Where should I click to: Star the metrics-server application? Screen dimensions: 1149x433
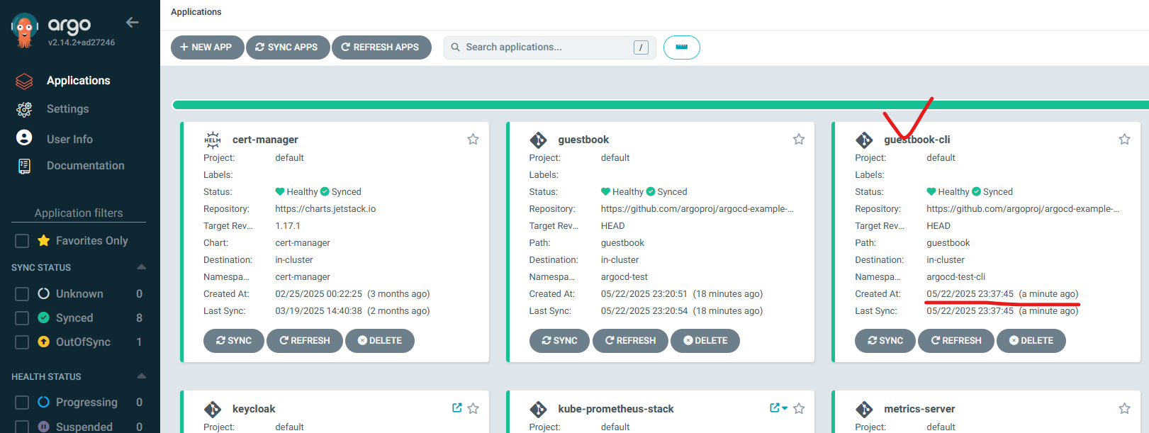point(1124,409)
